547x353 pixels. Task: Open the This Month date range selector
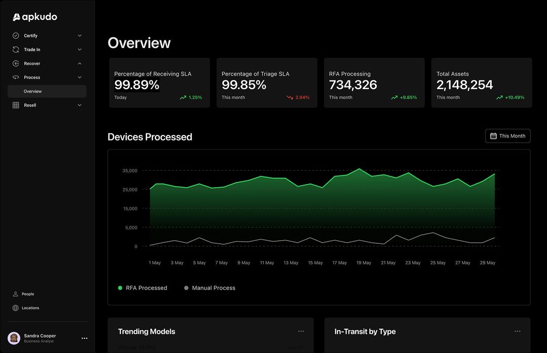(507, 136)
